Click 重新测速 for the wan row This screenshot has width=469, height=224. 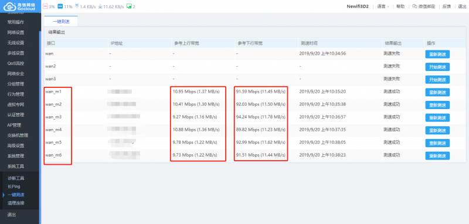tap(437, 54)
